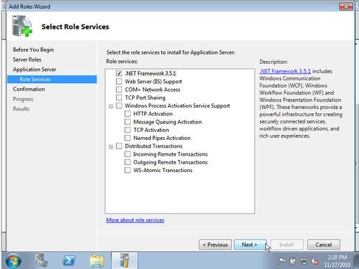Click volume tray icon with red mark
Image resolution: width=359 pixels, height=269 pixels.
point(315,261)
